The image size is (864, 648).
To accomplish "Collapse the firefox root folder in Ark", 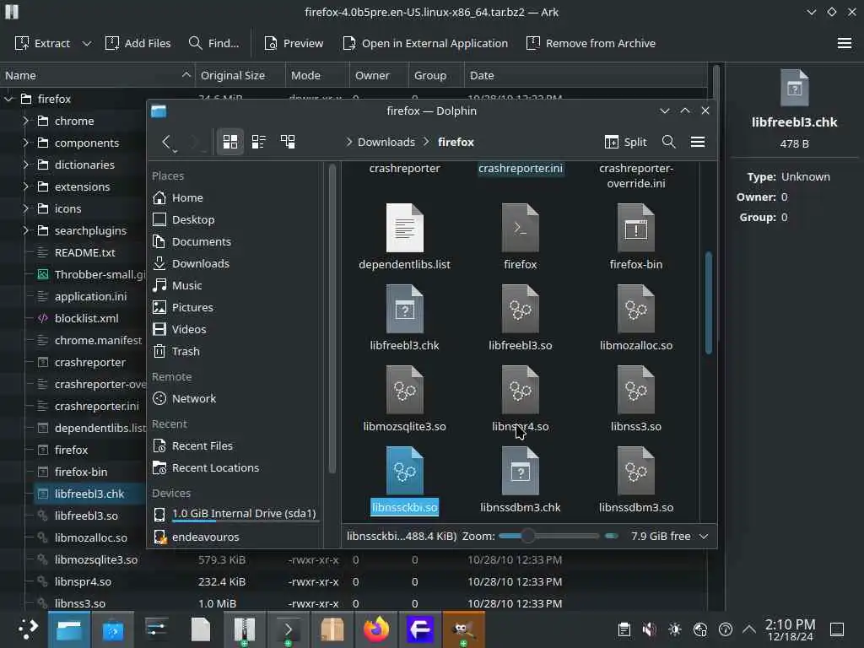I will [x=8, y=100].
